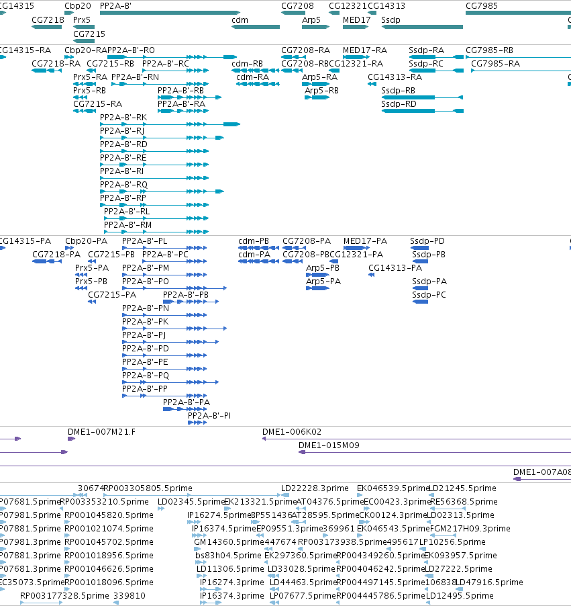Click EST bs83h04.5prime label
Image resolution: width=571 pixels, height=606 pixels.
pyautogui.click(x=228, y=556)
